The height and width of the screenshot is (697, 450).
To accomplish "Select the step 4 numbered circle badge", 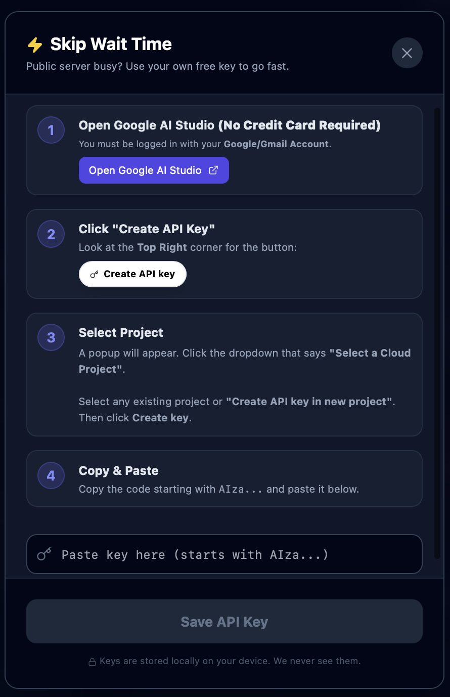I will pos(51,475).
